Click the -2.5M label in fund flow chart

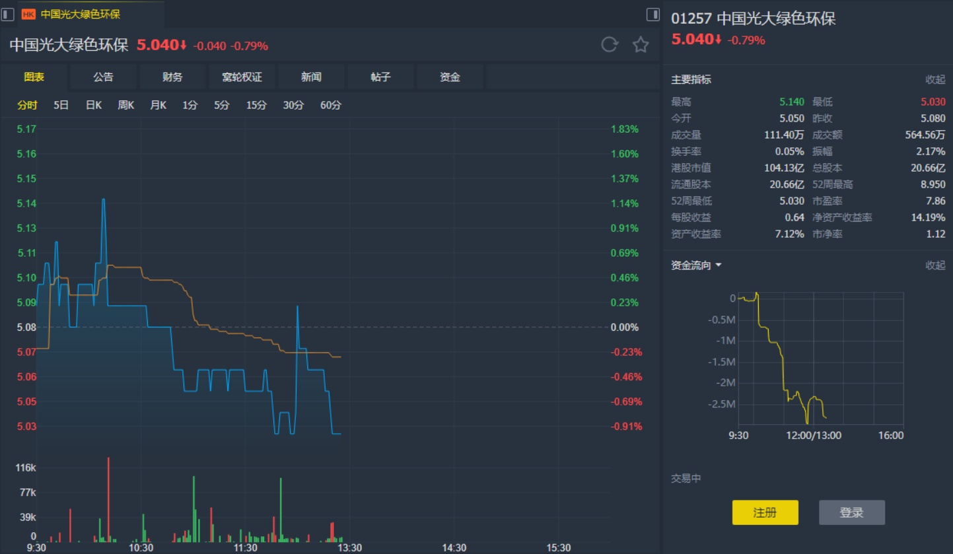(721, 404)
